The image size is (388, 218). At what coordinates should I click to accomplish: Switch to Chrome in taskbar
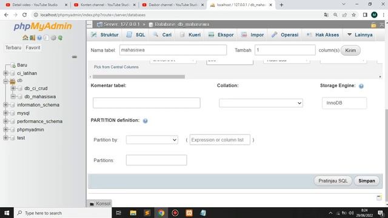tap(161, 213)
